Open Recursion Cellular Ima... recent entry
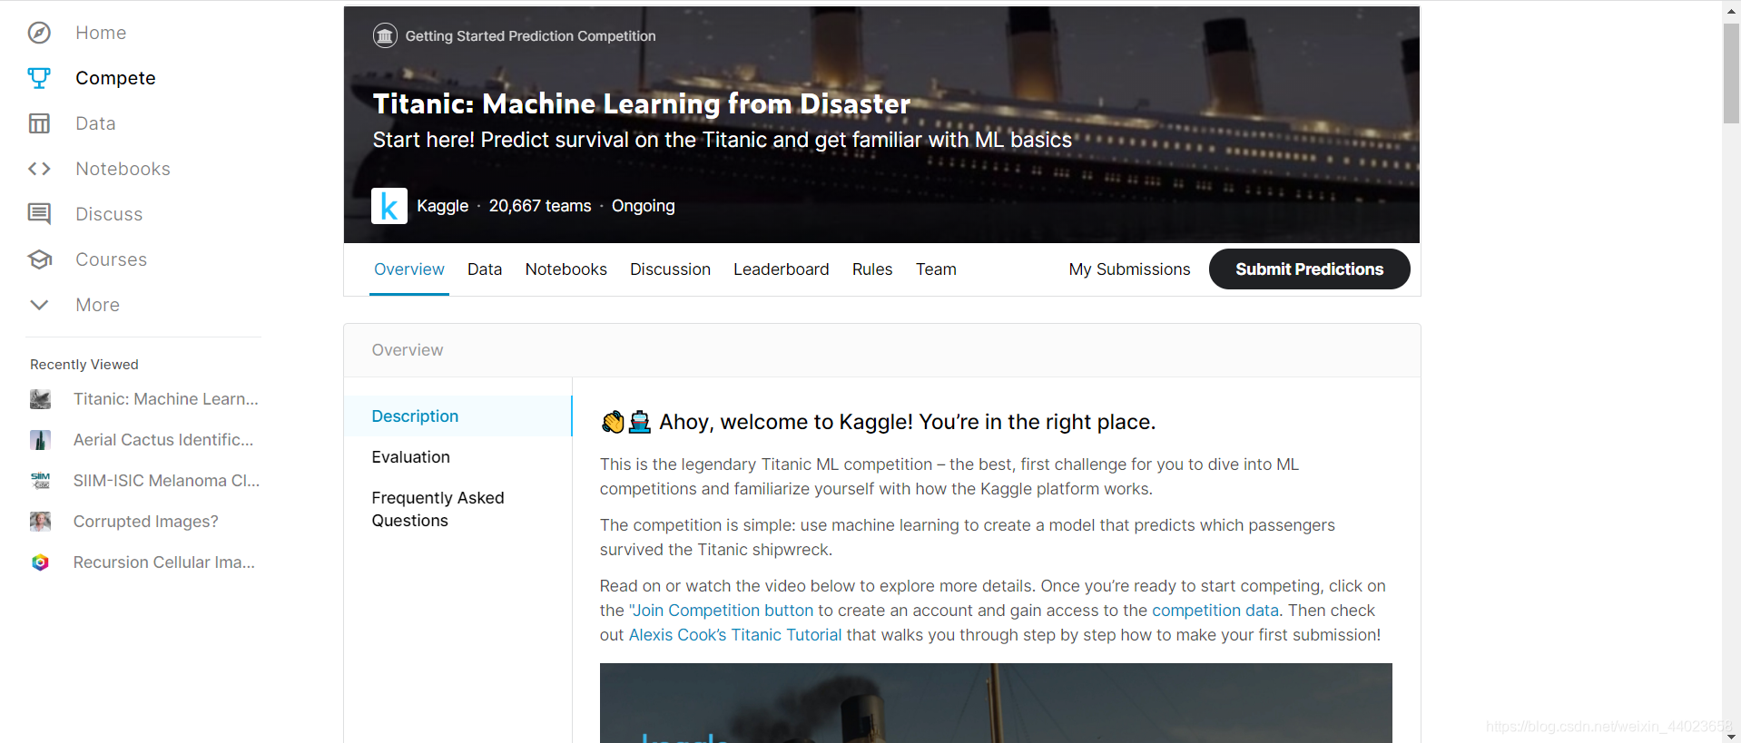Screen dimensions: 1741x743 tap(163, 562)
